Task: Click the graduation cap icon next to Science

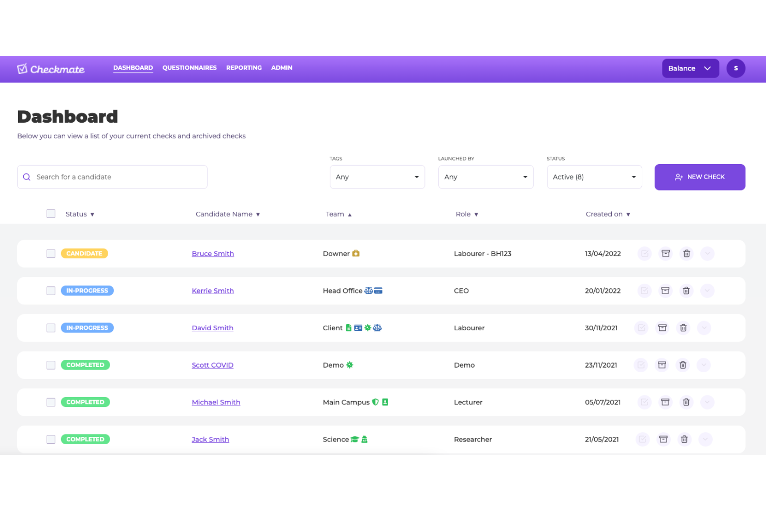Action: click(x=355, y=440)
